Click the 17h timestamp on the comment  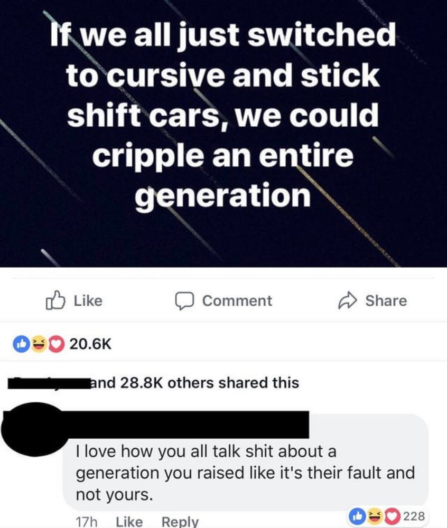pyautogui.click(x=87, y=522)
